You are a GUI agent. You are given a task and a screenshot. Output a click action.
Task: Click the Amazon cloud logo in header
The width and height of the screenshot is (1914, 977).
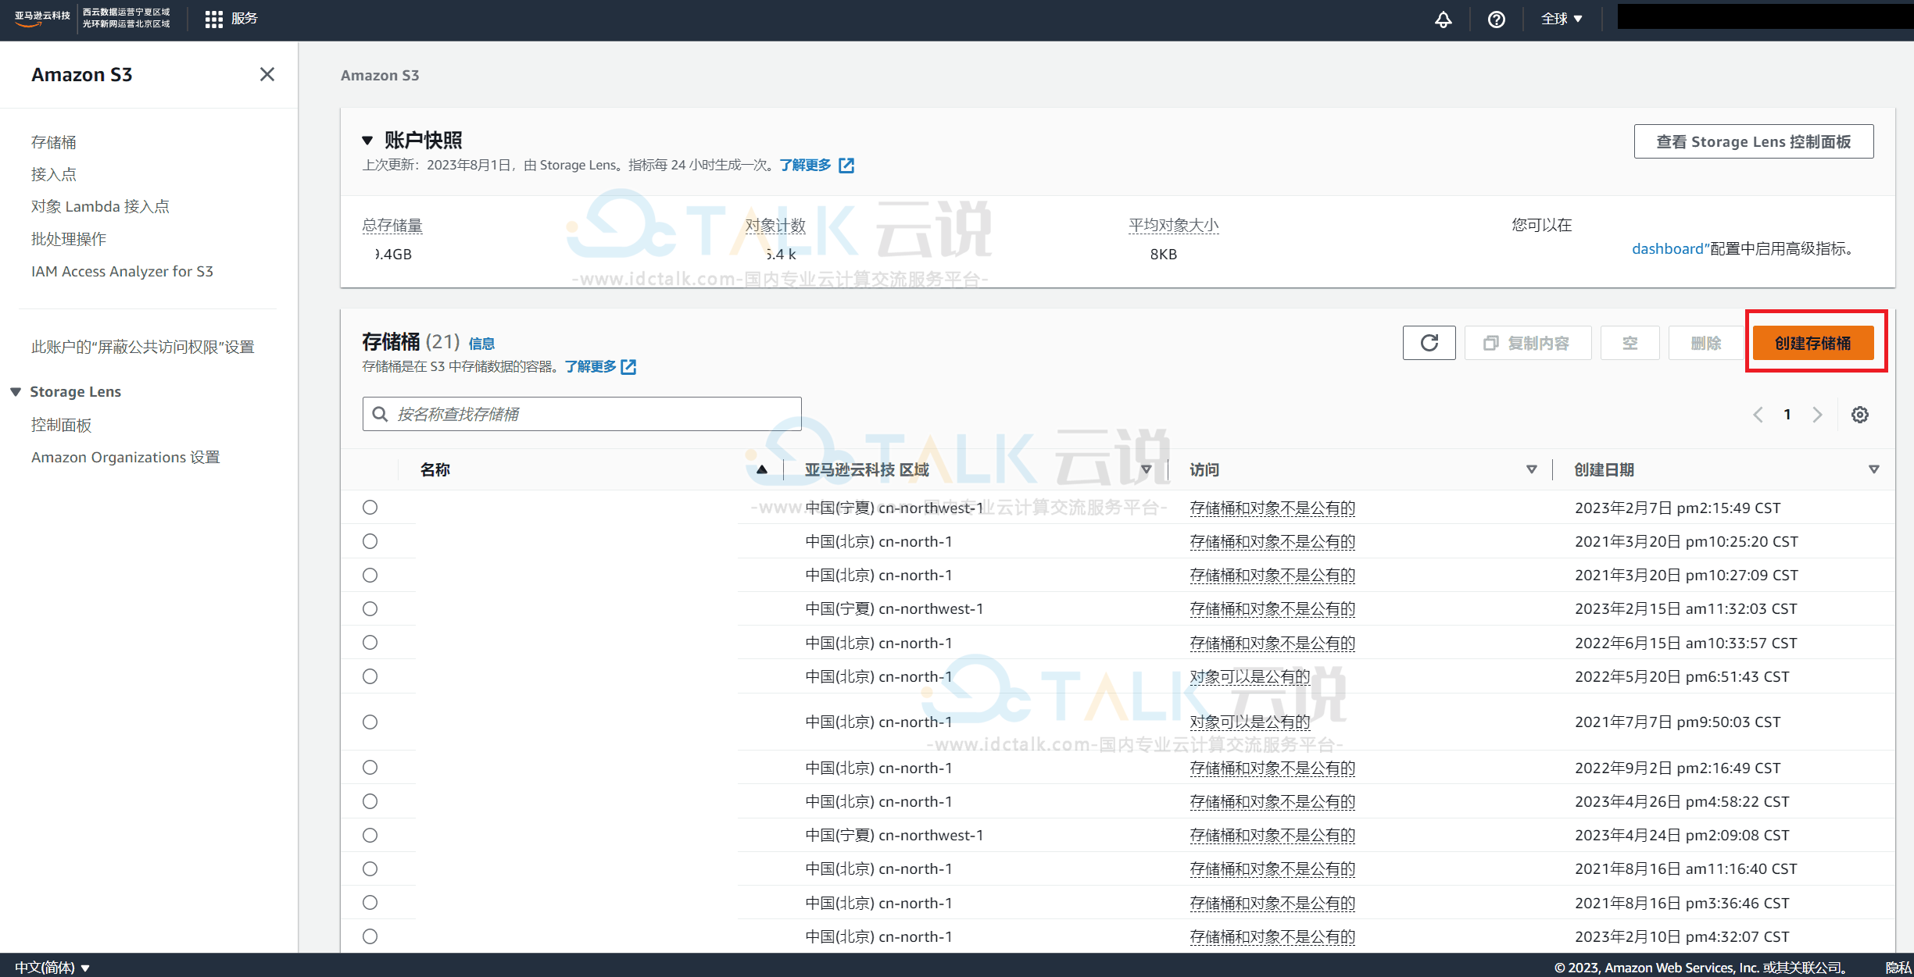(42, 19)
